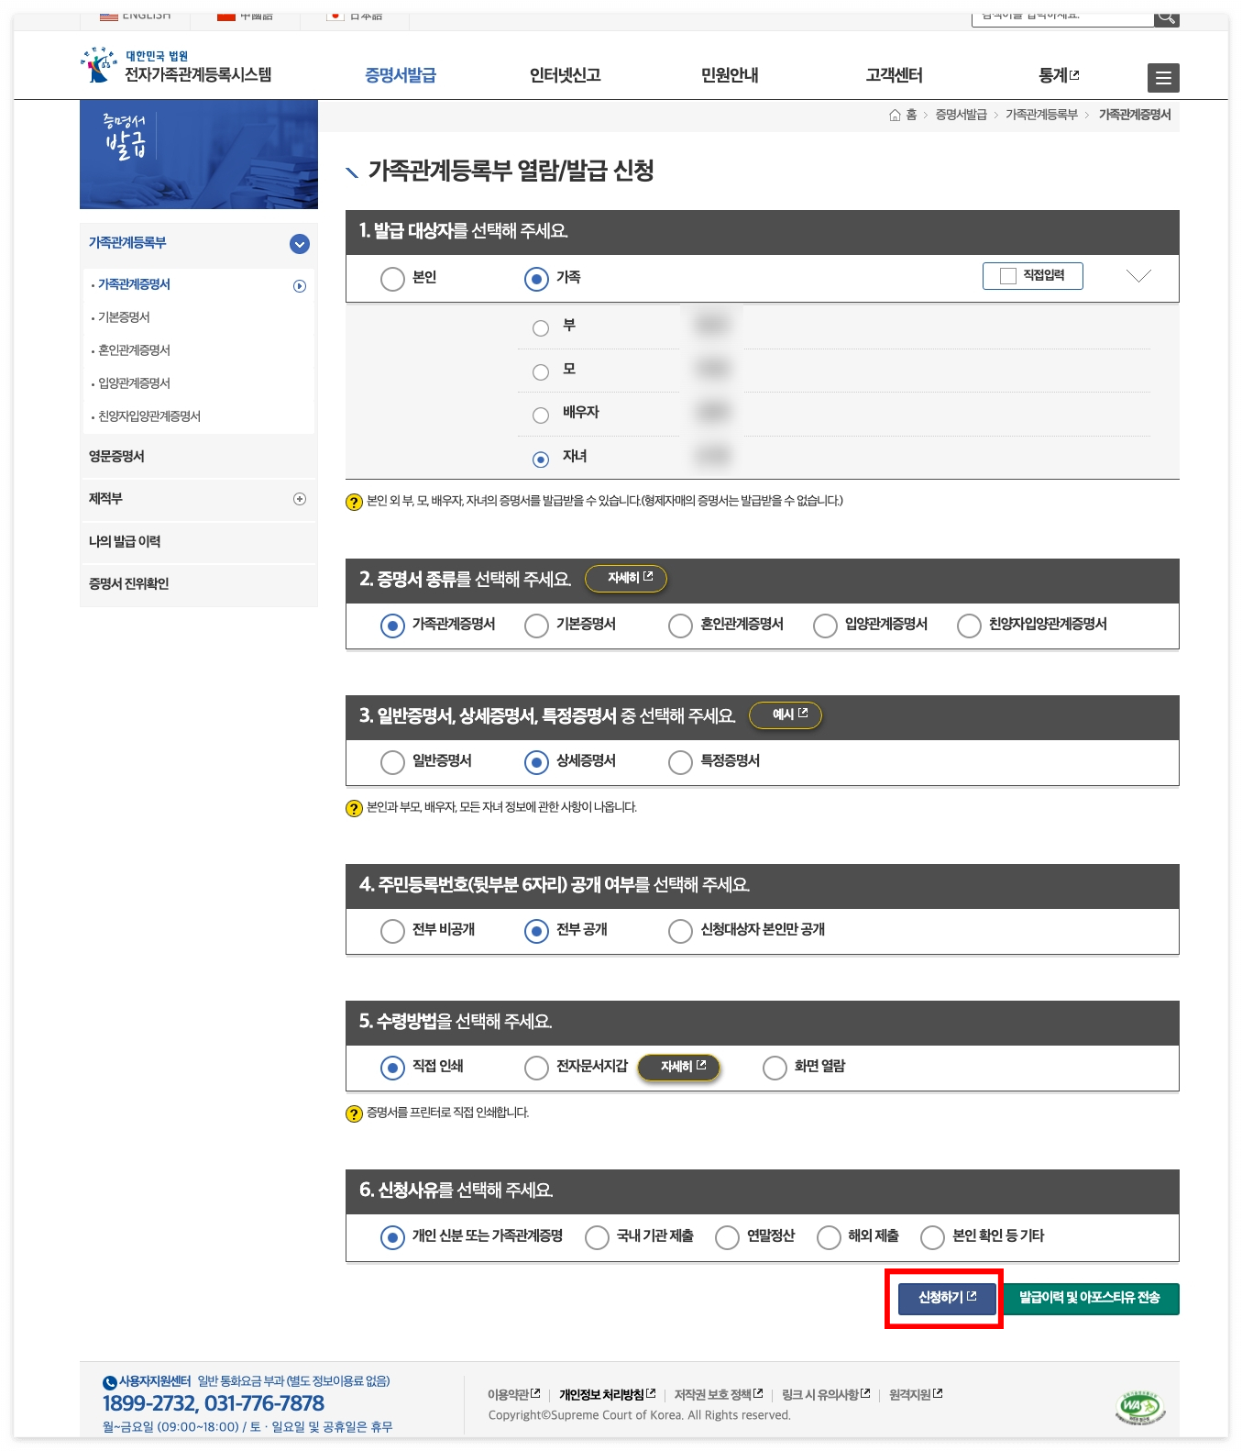Open the 인터넷신고 top menu

pos(565,75)
